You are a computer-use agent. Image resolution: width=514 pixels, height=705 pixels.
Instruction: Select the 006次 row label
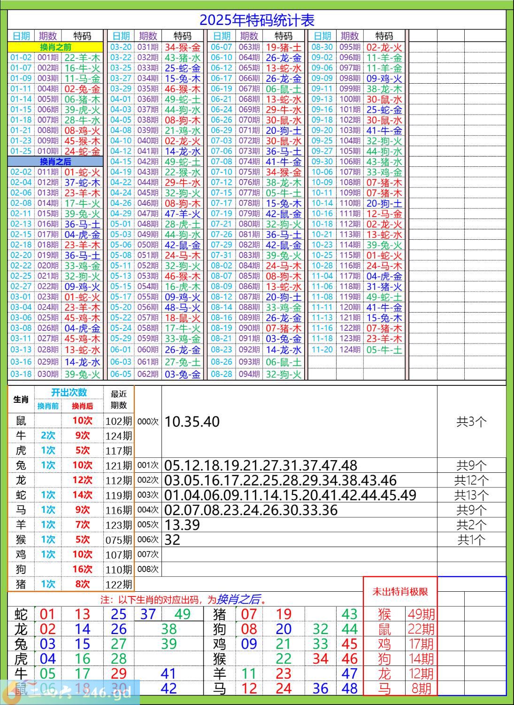(x=148, y=540)
